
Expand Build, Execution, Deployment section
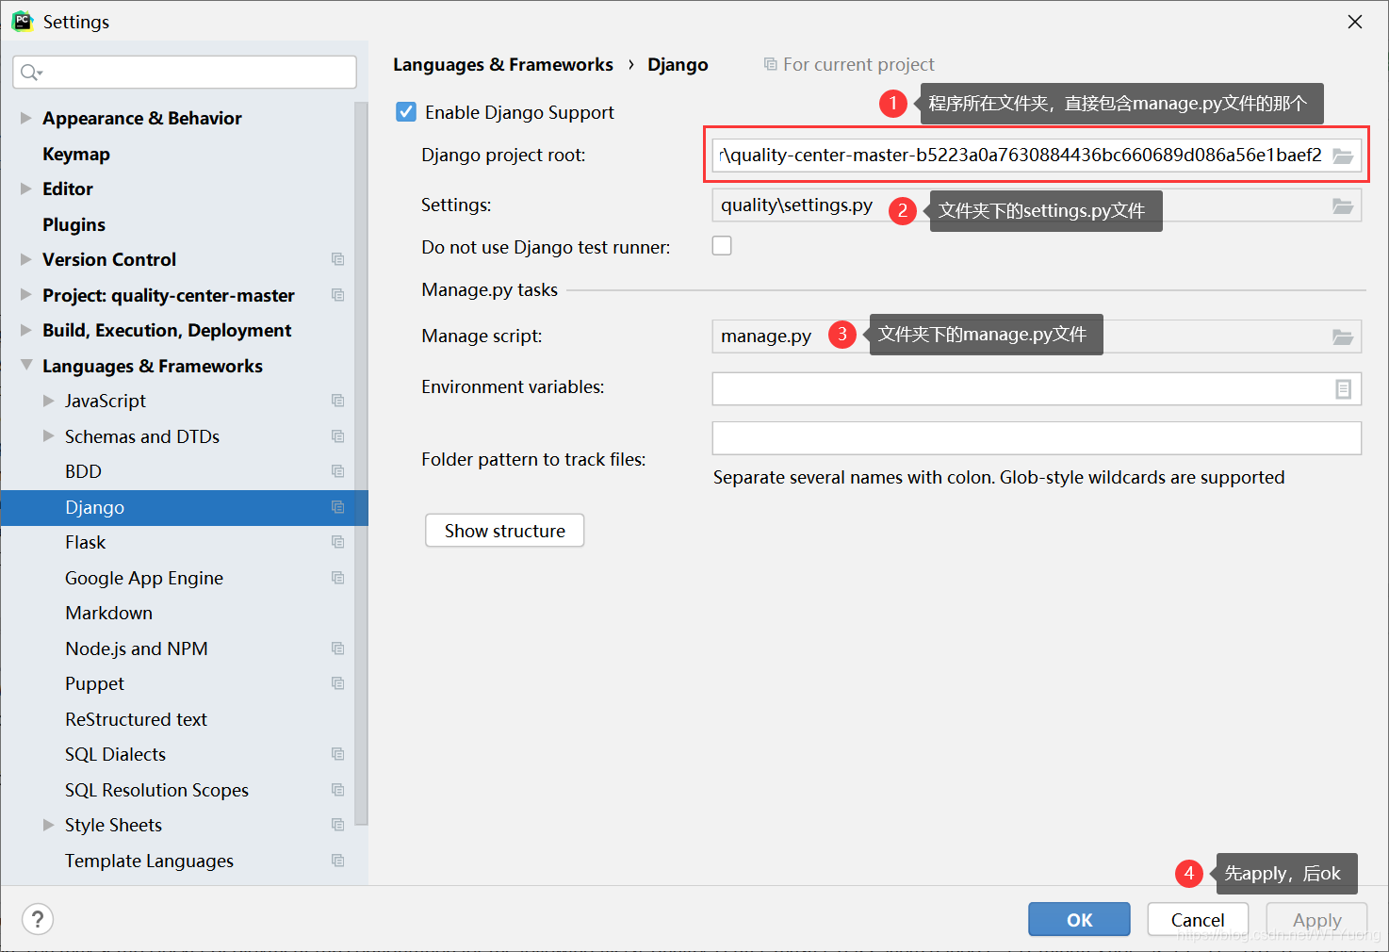(25, 330)
